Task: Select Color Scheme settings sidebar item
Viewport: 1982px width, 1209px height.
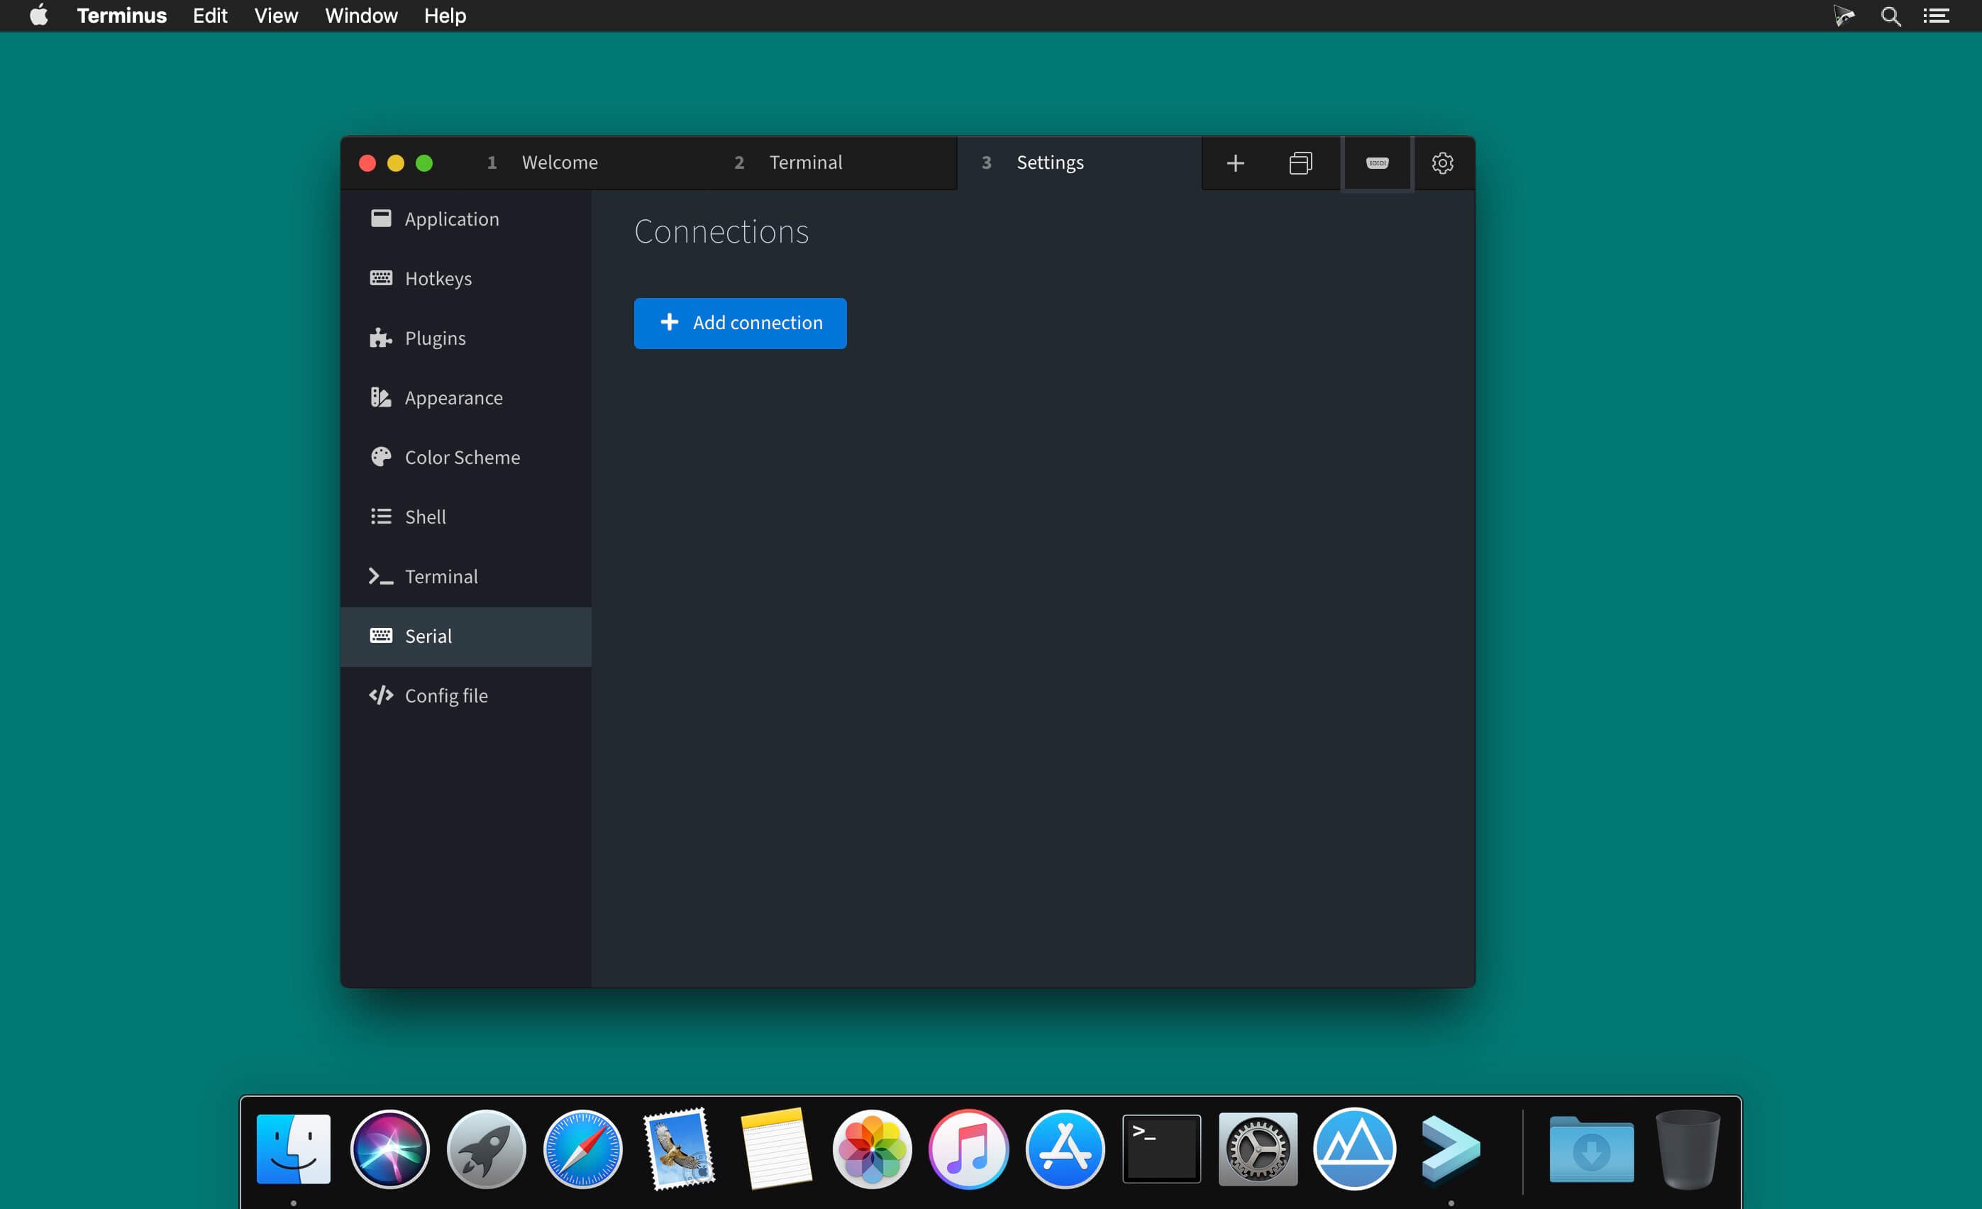Action: click(462, 457)
